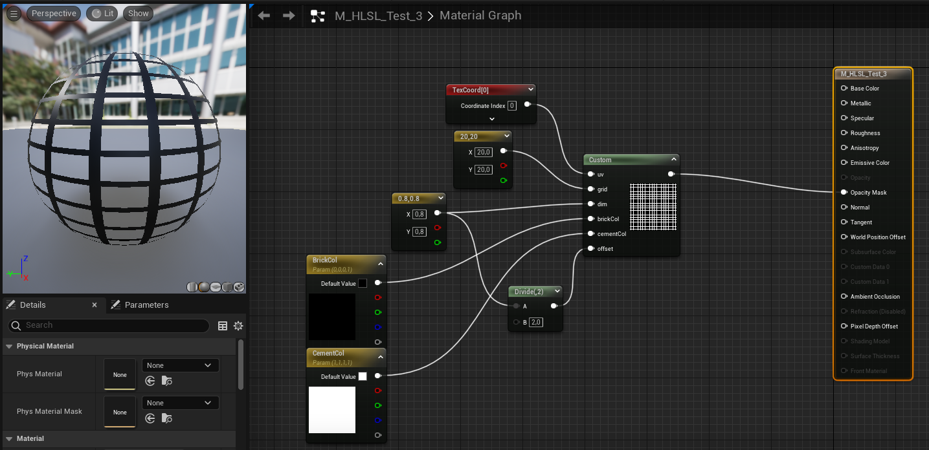The image size is (929, 450).
Task: Open the viewport hamburger options menu
Action: pyautogui.click(x=14, y=13)
